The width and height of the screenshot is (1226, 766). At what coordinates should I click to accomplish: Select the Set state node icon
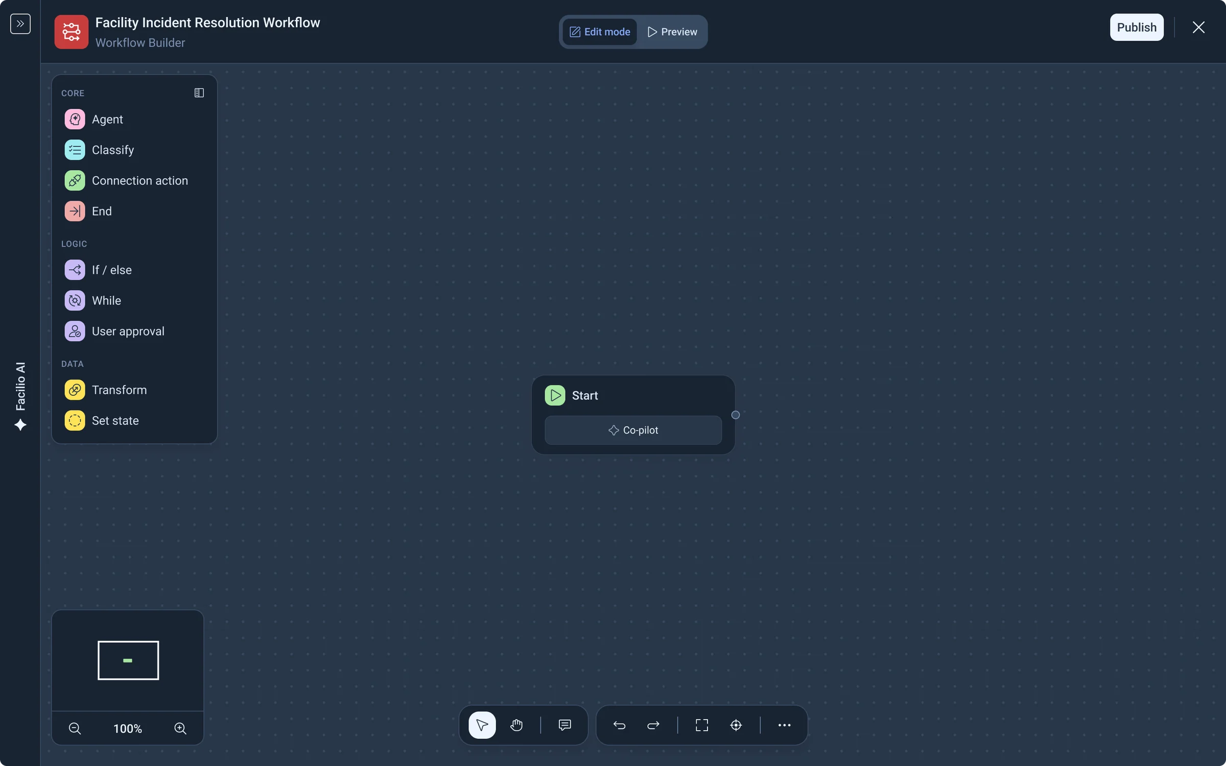(75, 421)
